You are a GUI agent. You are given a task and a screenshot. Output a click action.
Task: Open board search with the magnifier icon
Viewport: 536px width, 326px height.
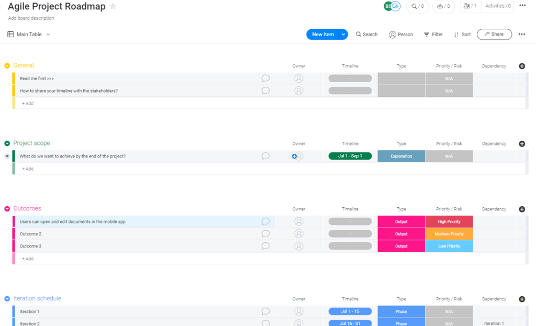coord(366,34)
